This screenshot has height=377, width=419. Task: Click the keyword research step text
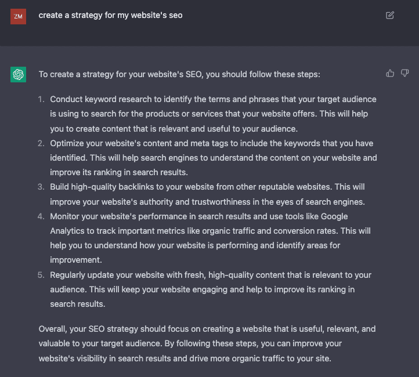point(212,114)
